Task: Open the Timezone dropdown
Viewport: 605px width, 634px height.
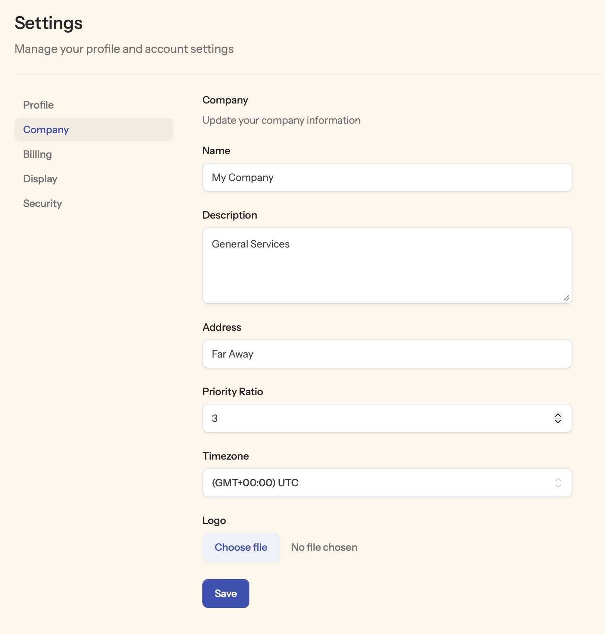Action: click(387, 483)
